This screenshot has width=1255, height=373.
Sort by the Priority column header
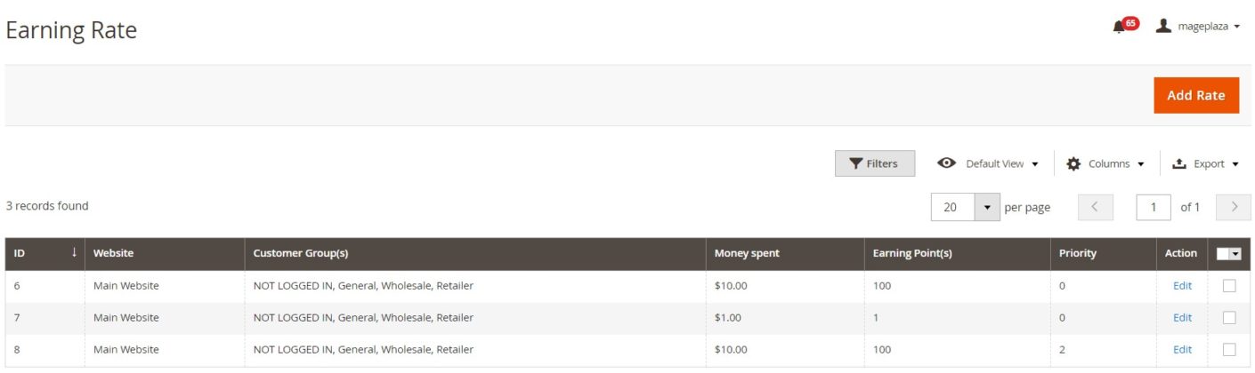pos(1077,253)
